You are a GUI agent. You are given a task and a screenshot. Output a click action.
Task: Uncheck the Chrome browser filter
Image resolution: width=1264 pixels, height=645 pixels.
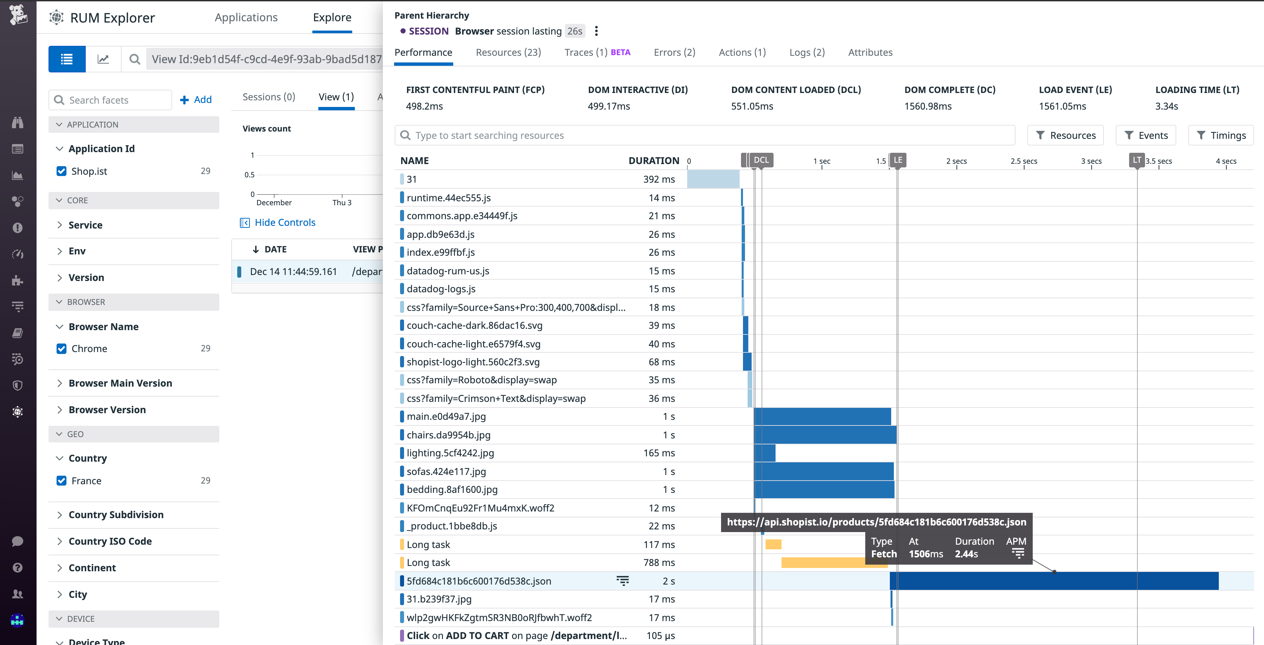point(61,348)
